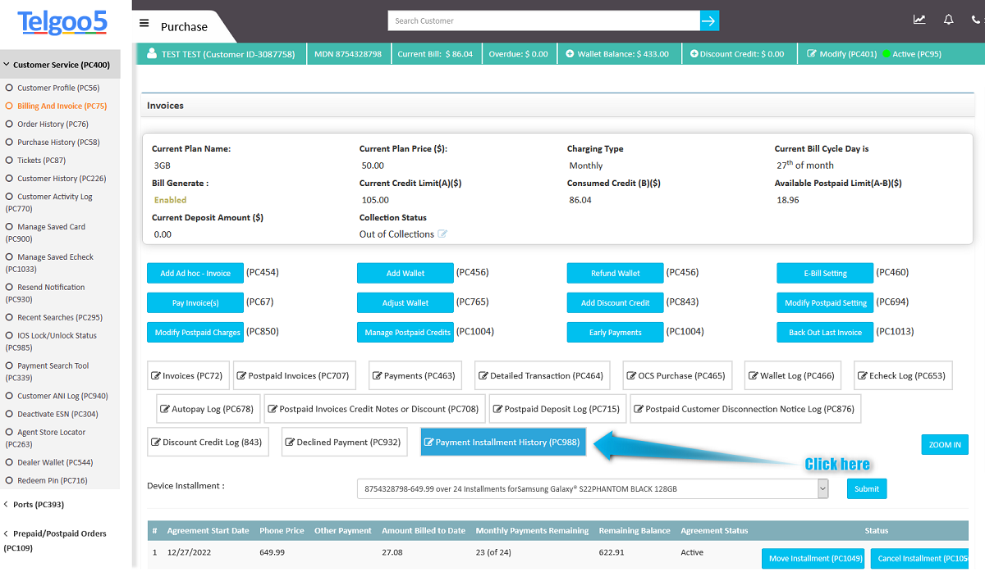985x572 pixels.
Task: Open Tickets (PC87)
Action: (41, 161)
